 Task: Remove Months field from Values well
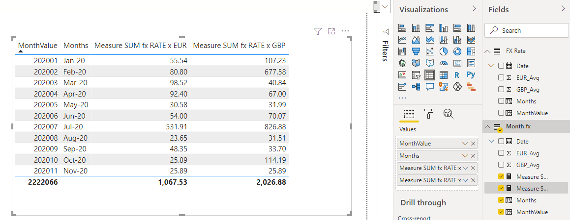click(473, 156)
